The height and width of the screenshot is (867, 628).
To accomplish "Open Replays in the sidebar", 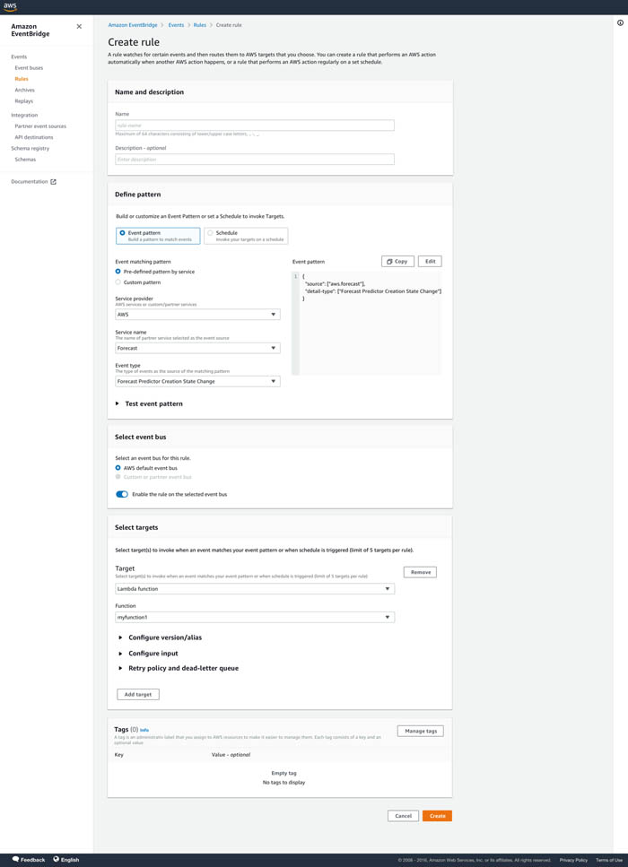I will (24, 101).
